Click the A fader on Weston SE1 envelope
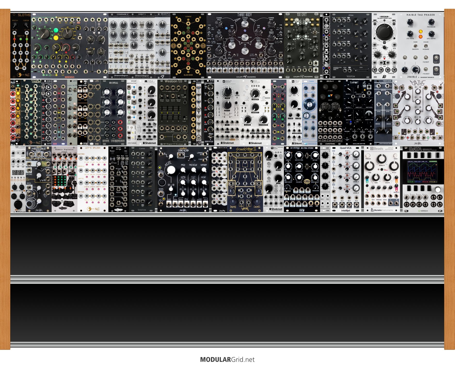This screenshot has width=455, height=365. click(x=162, y=113)
